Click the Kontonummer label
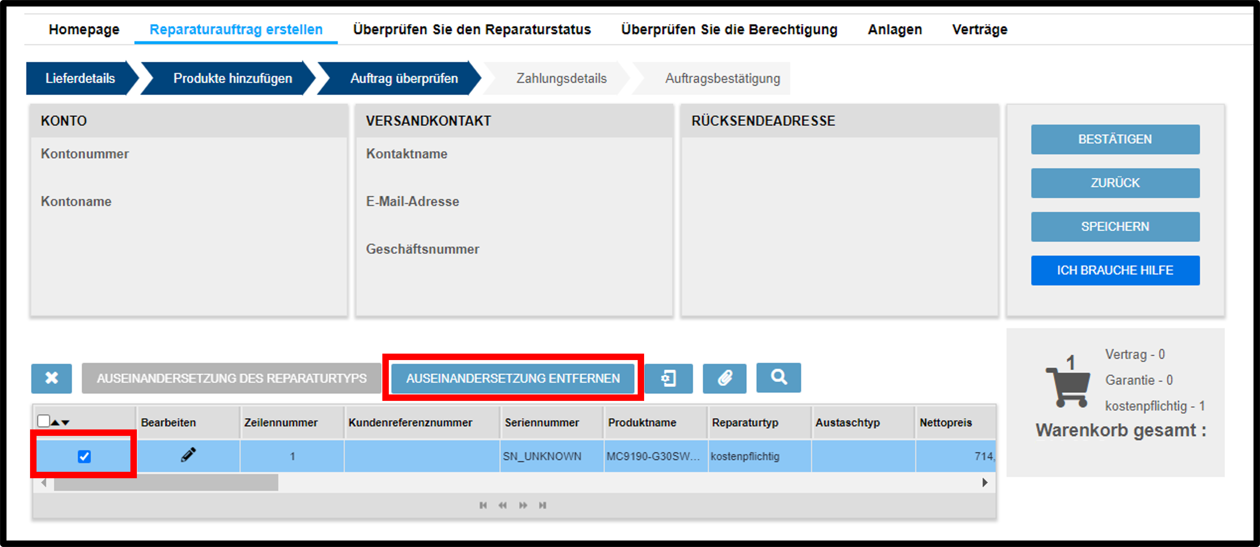The image size is (1260, 547). (85, 153)
